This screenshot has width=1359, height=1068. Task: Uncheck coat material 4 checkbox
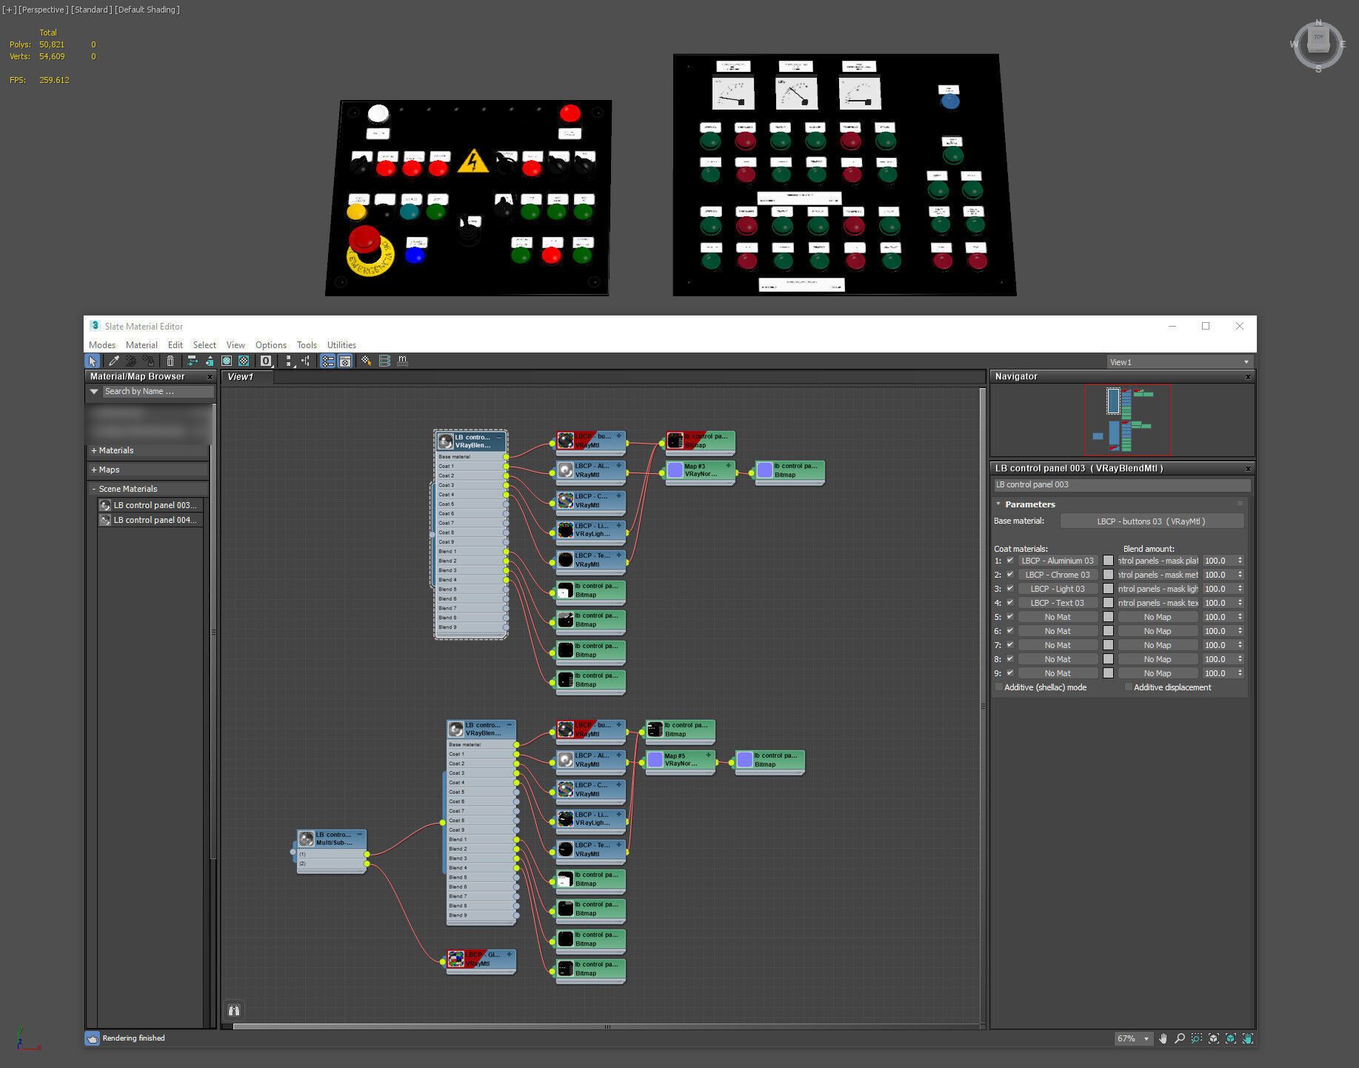click(x=1009, y=603)
